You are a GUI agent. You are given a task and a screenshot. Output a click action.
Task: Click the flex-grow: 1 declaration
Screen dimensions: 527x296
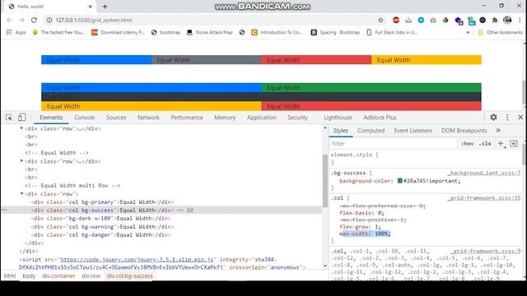click(360, 227)
